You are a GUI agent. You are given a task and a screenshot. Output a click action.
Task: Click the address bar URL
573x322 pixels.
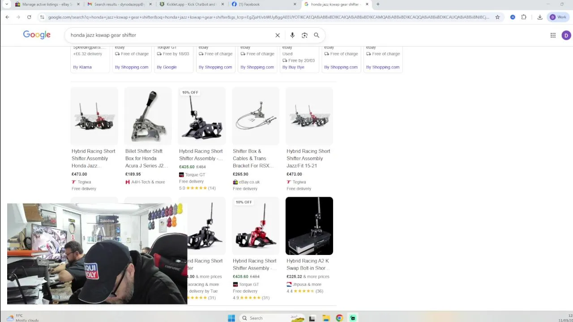(x=269, y=17)
